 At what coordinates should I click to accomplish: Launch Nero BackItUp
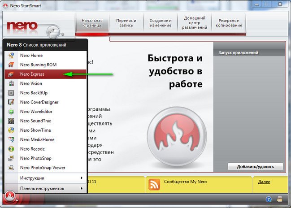45,93
